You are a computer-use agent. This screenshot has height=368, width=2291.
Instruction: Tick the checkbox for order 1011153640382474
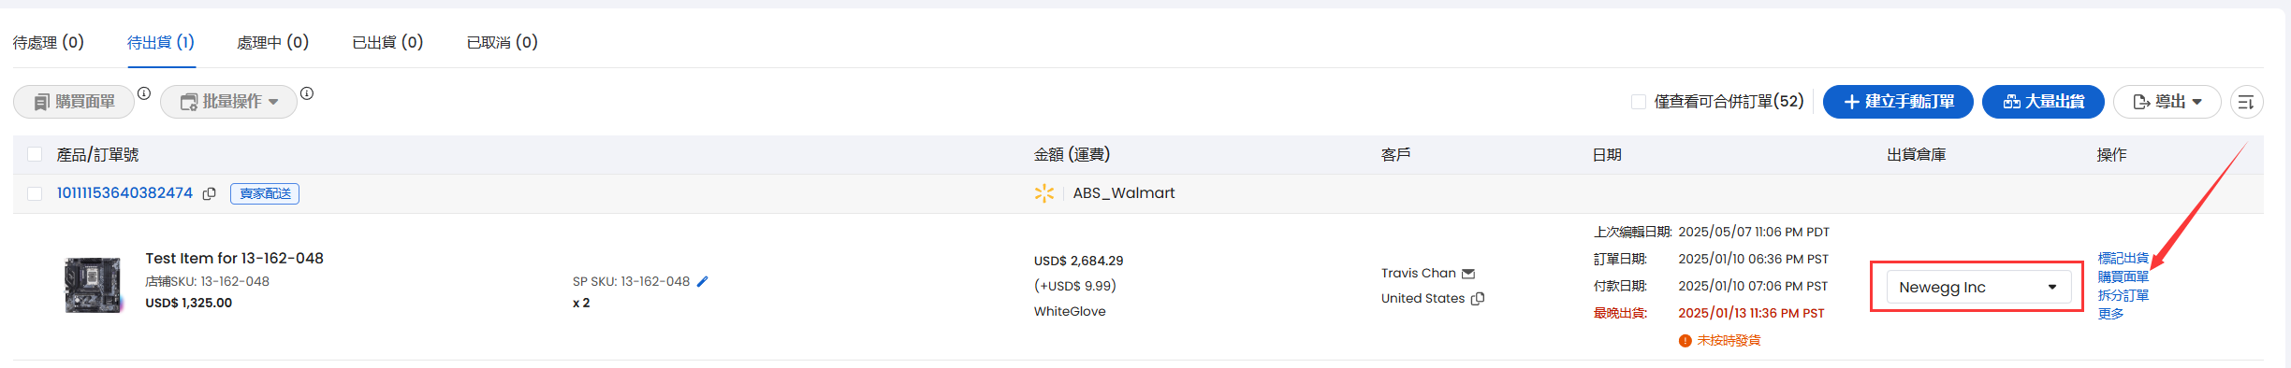pos(35,193)
